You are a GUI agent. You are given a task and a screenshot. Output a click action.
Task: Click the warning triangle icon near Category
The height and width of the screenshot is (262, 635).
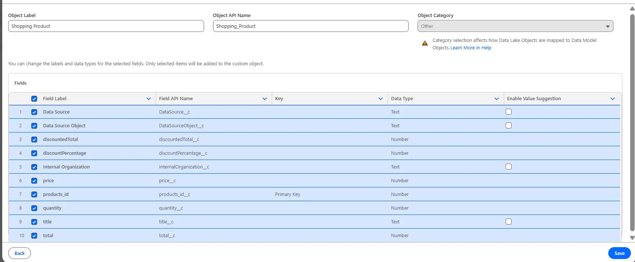pos(425,43)
